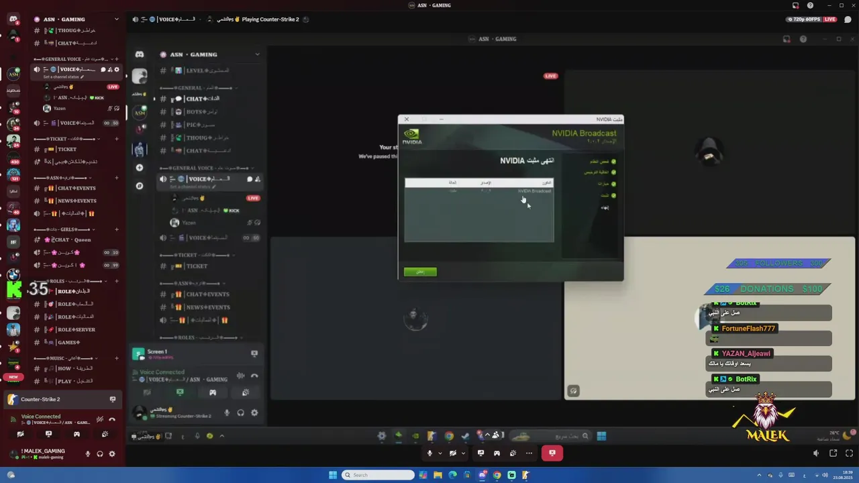Start an activity from left voice panel
The height and width of the screenshot is (483, 859).
tap(77, 434)
